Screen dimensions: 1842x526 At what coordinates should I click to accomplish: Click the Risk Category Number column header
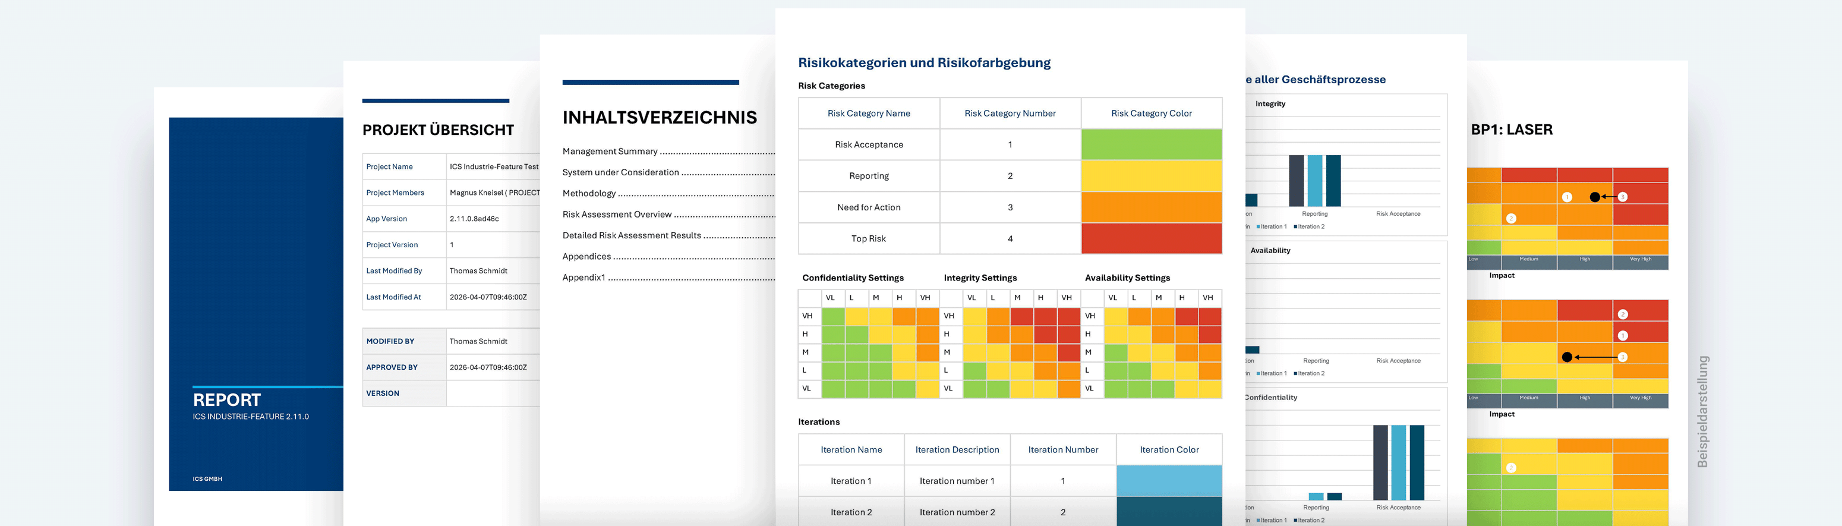(x=1010, y=113)
